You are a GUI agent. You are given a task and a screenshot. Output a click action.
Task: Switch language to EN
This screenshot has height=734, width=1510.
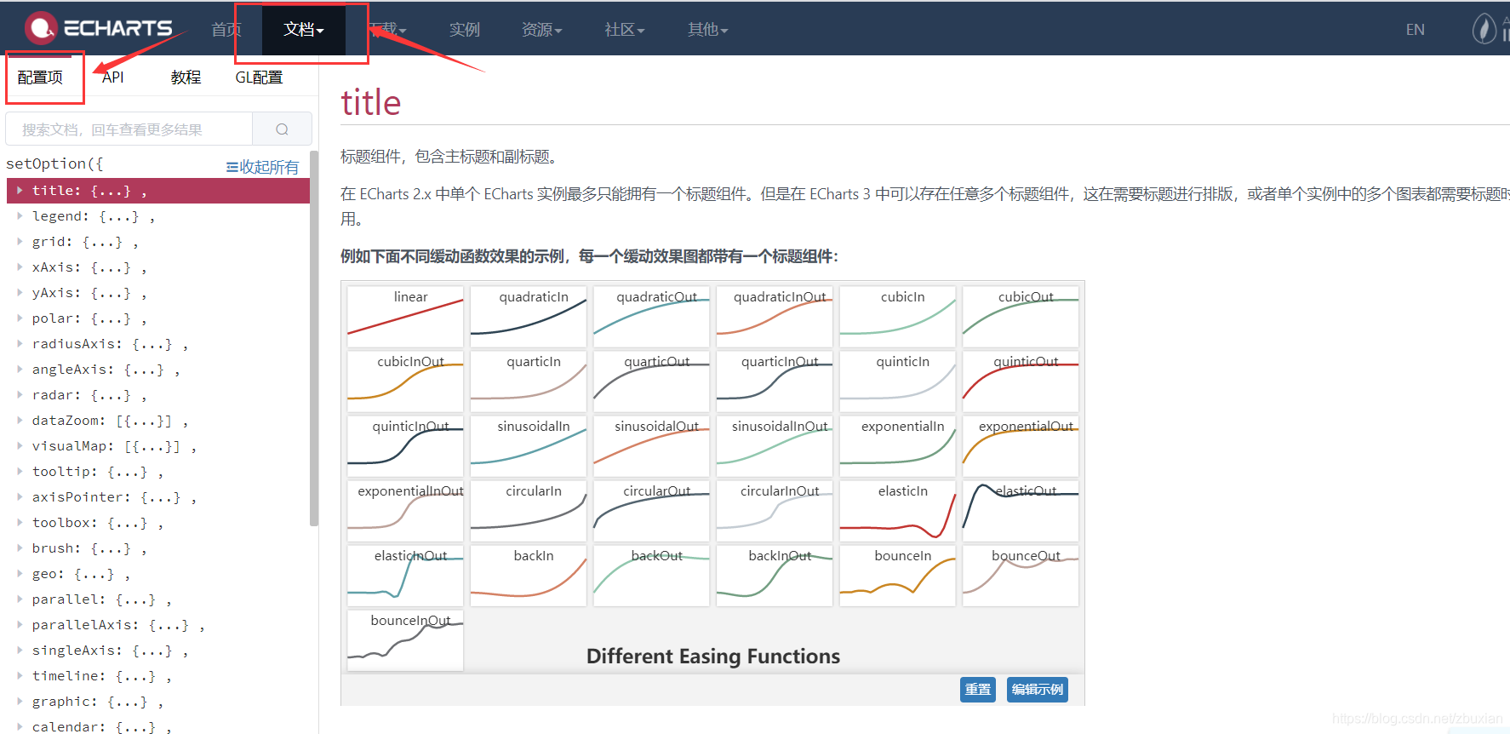[1416, 30]
